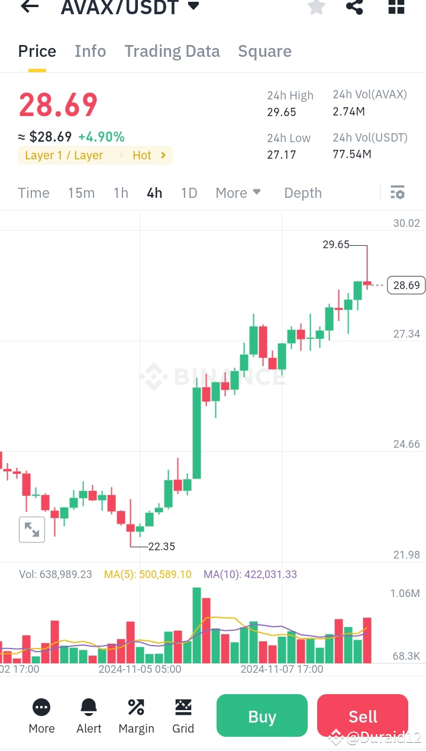
Task: Select the MA(5) indicator label
Action: [x=147, y=574]
